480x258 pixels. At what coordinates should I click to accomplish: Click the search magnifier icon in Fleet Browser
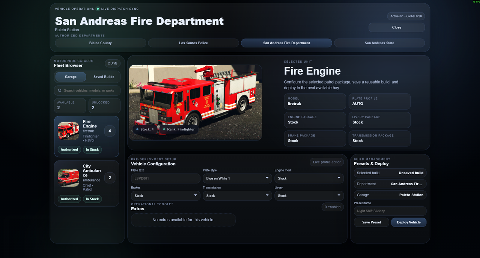pos(60,91)
